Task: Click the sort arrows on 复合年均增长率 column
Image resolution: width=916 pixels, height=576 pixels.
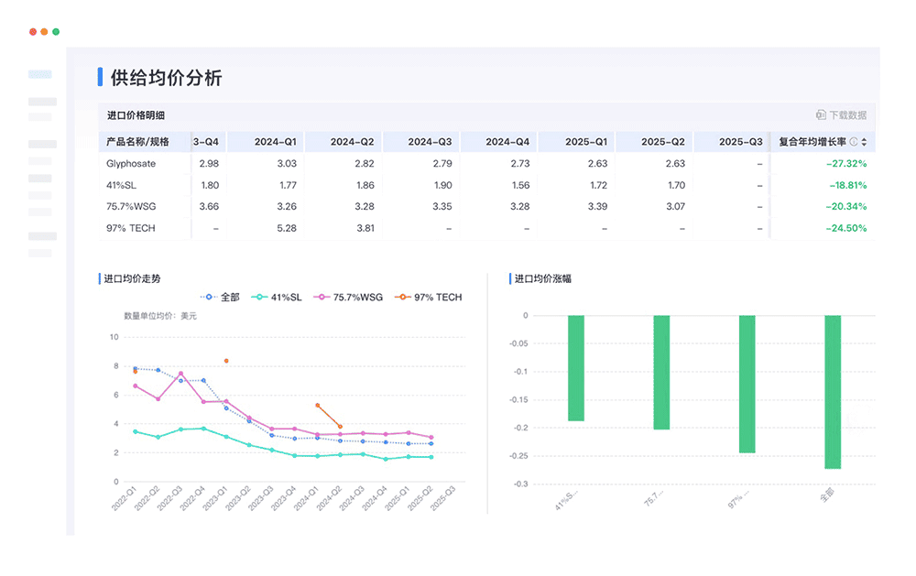Action: coord(864,140)
